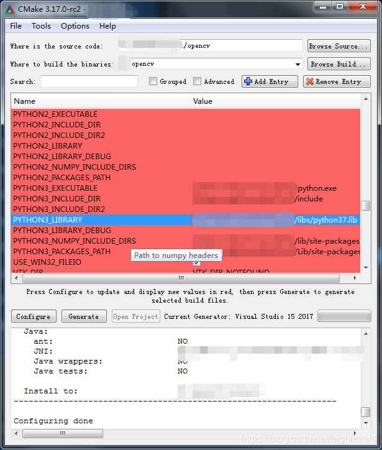This screenshot has height=450, width=382.
Task: Click the 'Configuring done' log line
Action: (53, 421)
